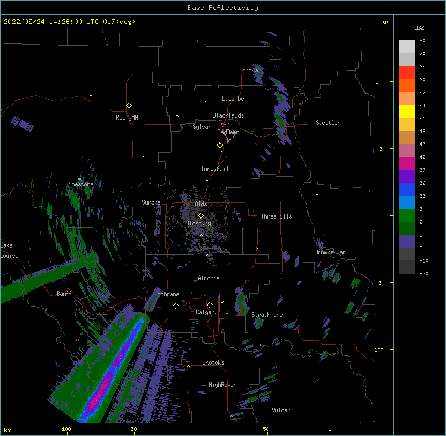Select the Drumheller label
446x436 pixels.
[x=330, y=252]
